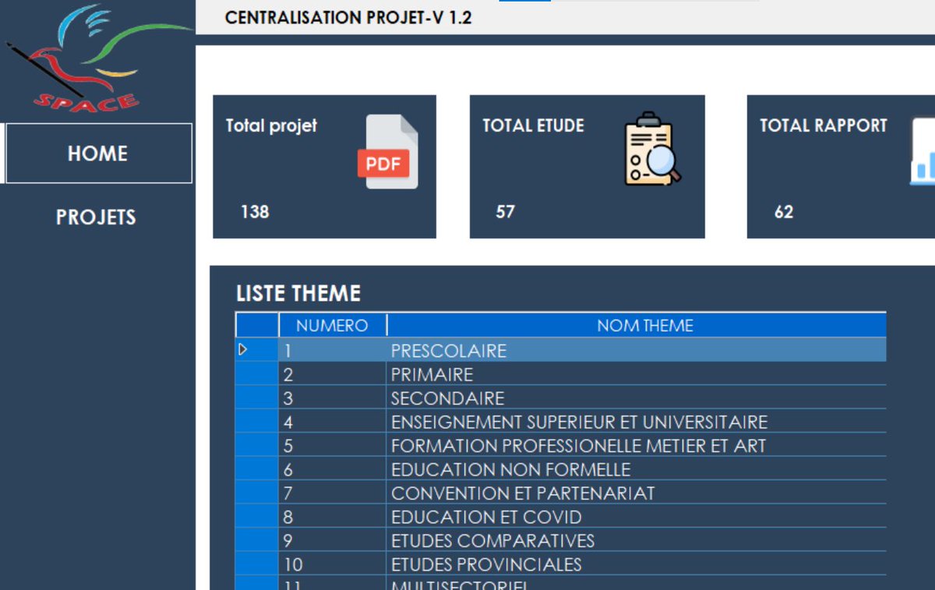Click the PDF icon in Total projet card
The height and width of the screenshot is (590, 935).
point(388,152)
